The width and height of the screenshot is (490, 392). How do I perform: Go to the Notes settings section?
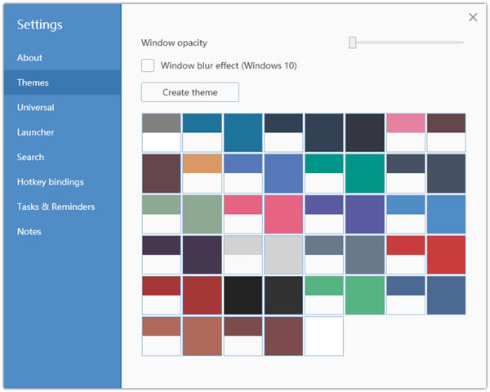point(31,232)
